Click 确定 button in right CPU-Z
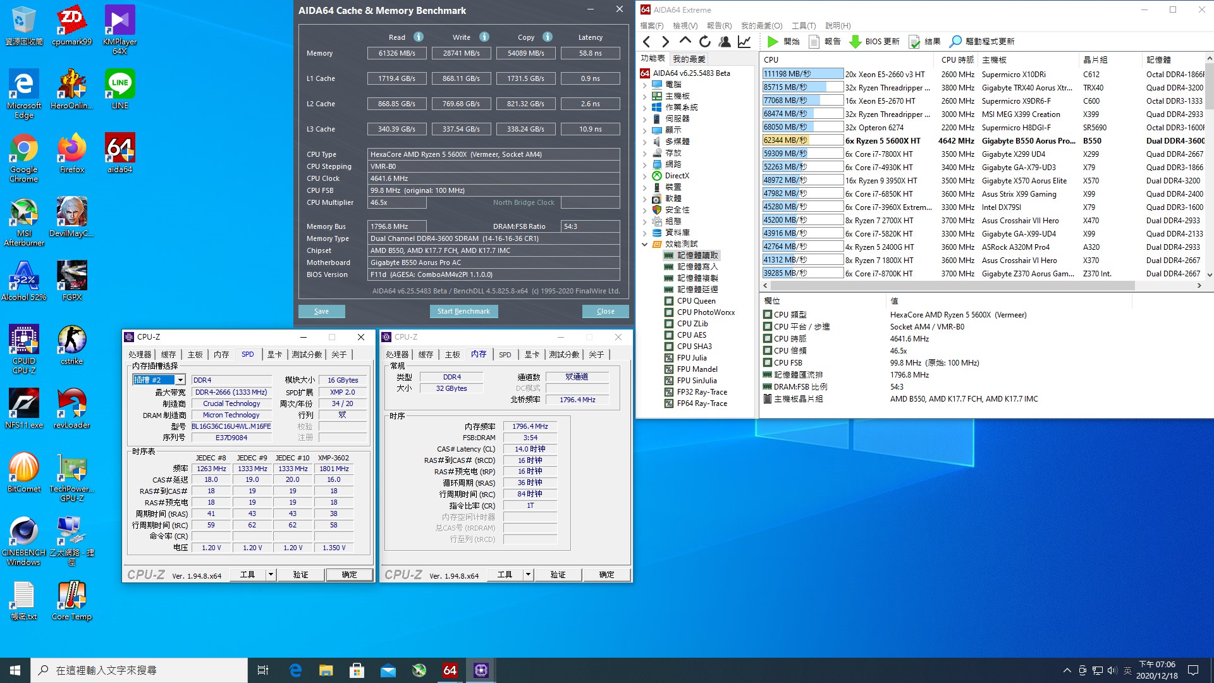This screenshot has width=1214, height=683. [x=606, y=575]
